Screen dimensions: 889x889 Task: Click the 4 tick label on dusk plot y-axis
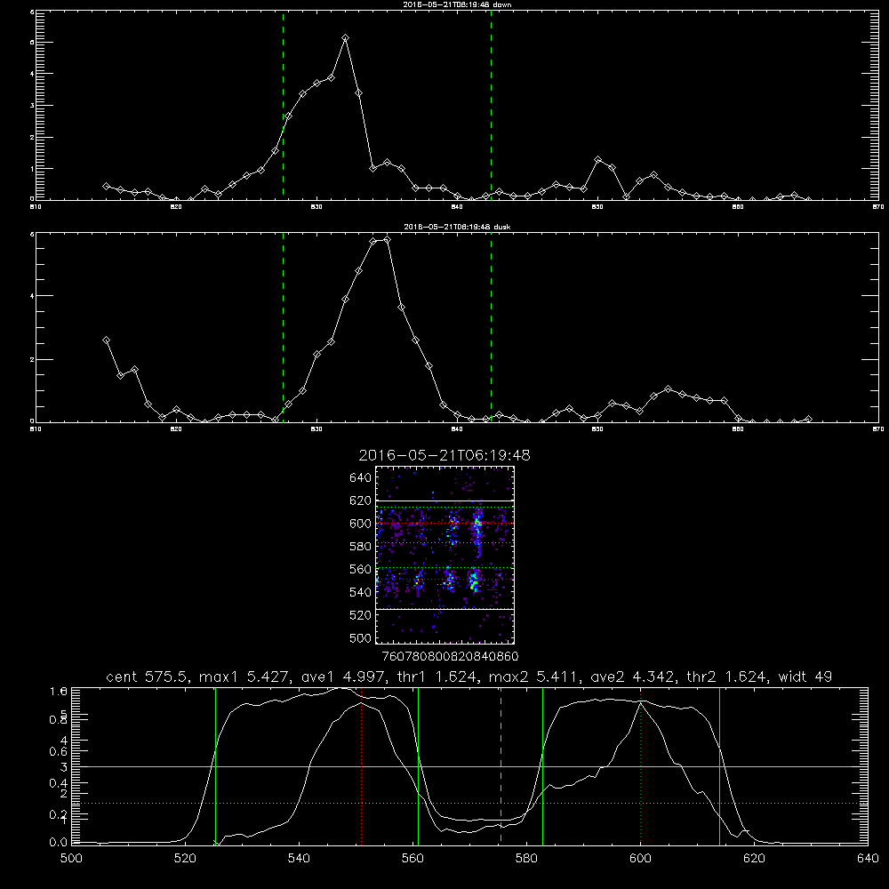click(32, 296)
